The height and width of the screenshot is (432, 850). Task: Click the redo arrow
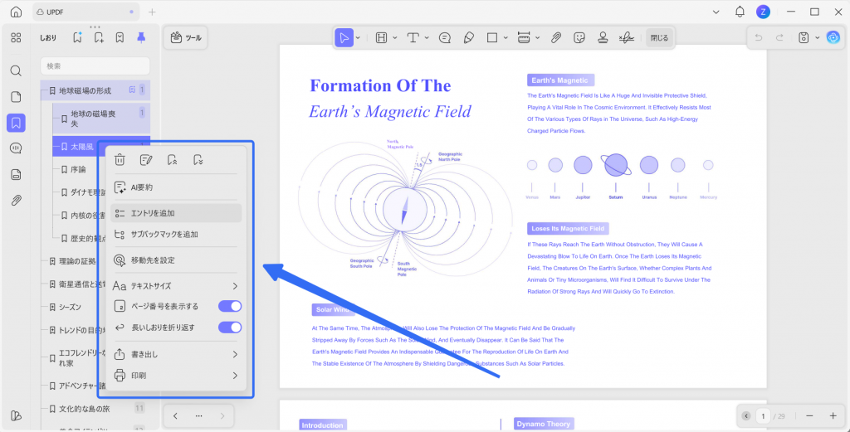(779, 38)
